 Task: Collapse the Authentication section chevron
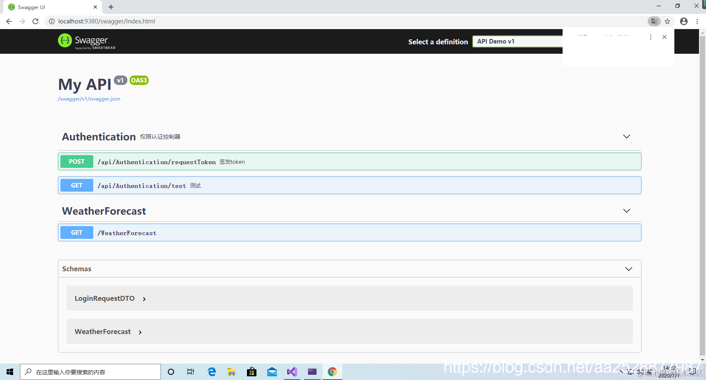[x=627, y=136]
